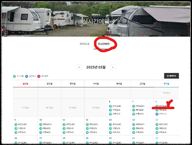Viewport: 192px width, 145px height.
Task: Click the green icon of March 6 대형 entry
Action: click(x=110, y=110)
